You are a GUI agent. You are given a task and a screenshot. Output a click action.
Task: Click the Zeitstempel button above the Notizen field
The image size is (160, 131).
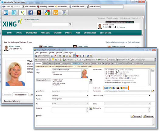148,116
